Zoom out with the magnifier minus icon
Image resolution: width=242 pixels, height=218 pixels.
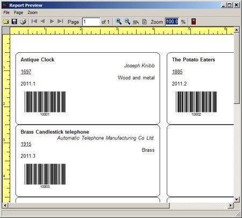click(127, 22)
